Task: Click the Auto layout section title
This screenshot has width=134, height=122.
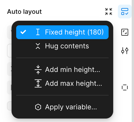Action: [24, 12]
